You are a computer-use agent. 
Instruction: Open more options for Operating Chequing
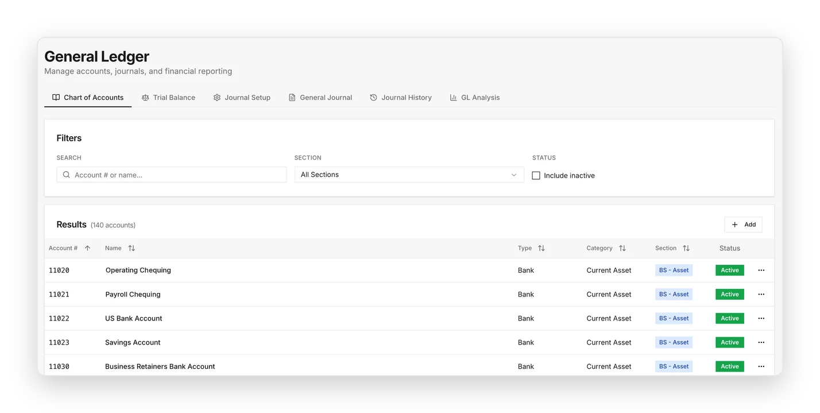click(761, 270)
